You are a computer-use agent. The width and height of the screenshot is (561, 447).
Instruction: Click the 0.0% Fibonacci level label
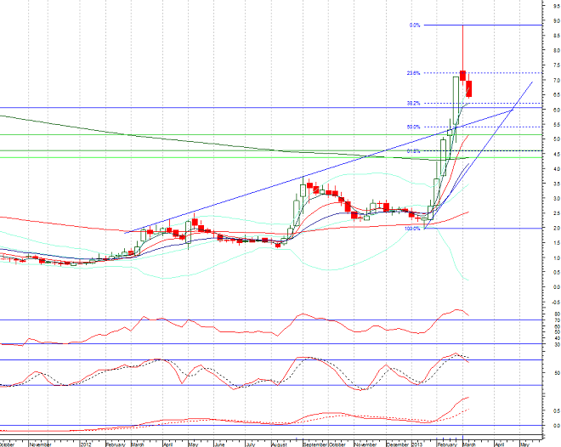[x=415, y=25]
